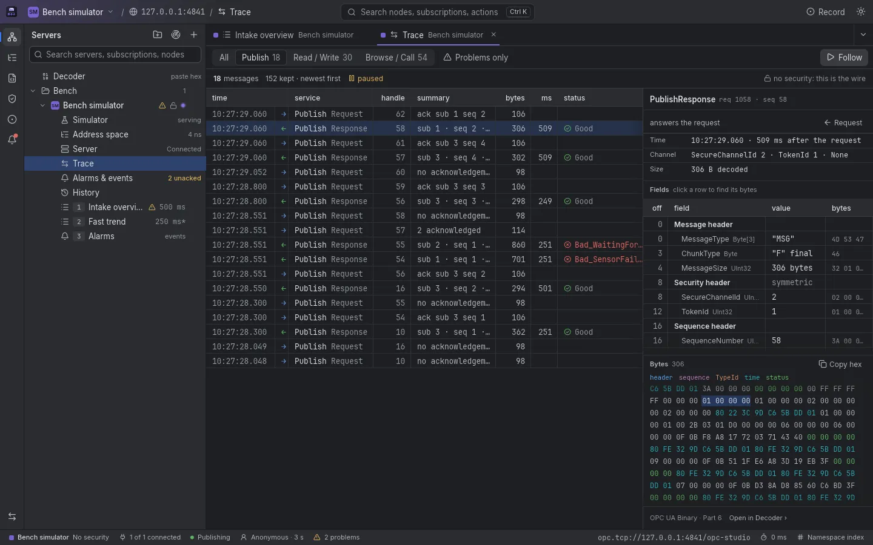Open the Bench simulator connection dropdown

pyautogui.click(x=71, y=12)
